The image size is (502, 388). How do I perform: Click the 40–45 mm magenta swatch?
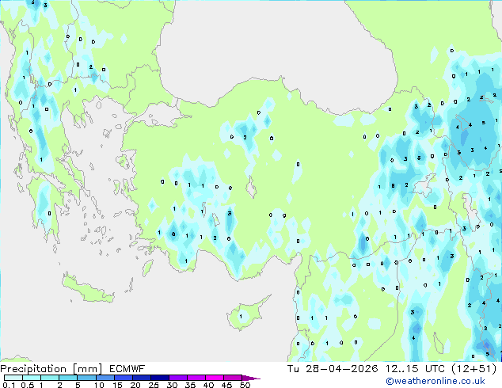(x=215, y=378)
